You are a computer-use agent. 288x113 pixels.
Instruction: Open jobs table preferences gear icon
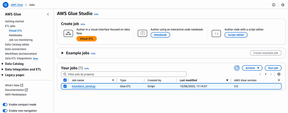279,74
